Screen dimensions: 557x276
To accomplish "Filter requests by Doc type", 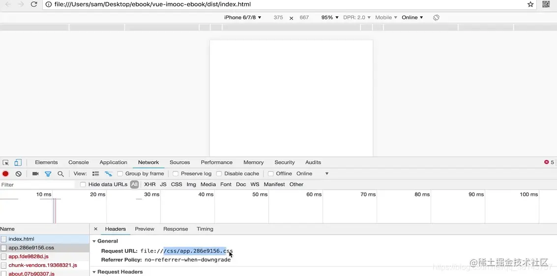I will 241,184.
